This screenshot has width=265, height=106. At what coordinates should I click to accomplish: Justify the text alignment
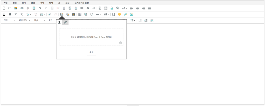click(x=150, y=8)
